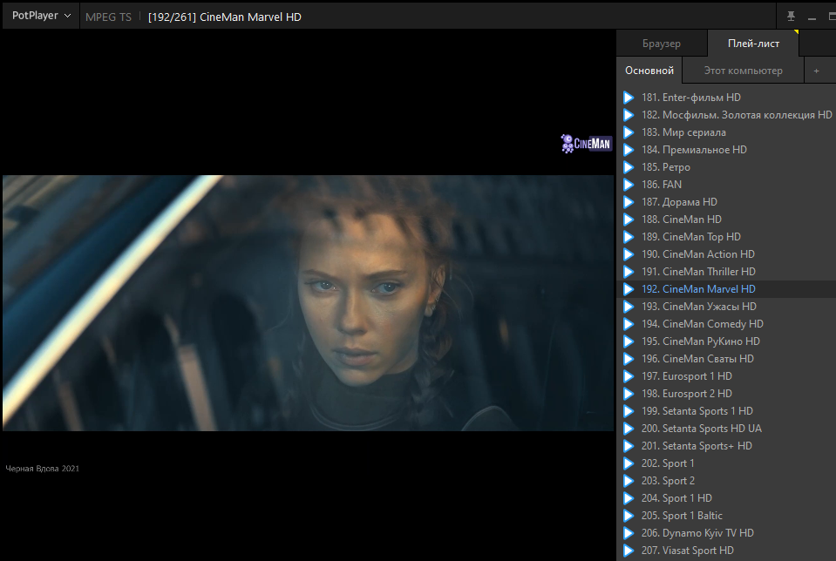
Task: Click the title text CineMan Marvel HD
Action: [250, 17]
